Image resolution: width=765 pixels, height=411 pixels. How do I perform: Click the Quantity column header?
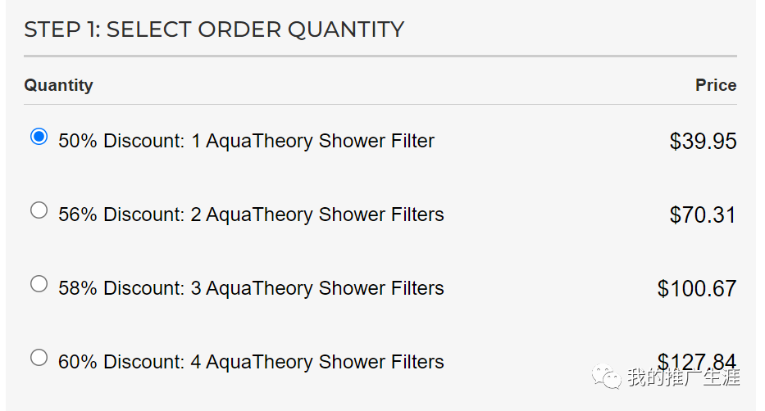[x=58, y=85]
